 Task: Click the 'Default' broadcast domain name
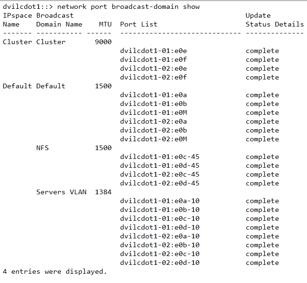click(51, 86)
